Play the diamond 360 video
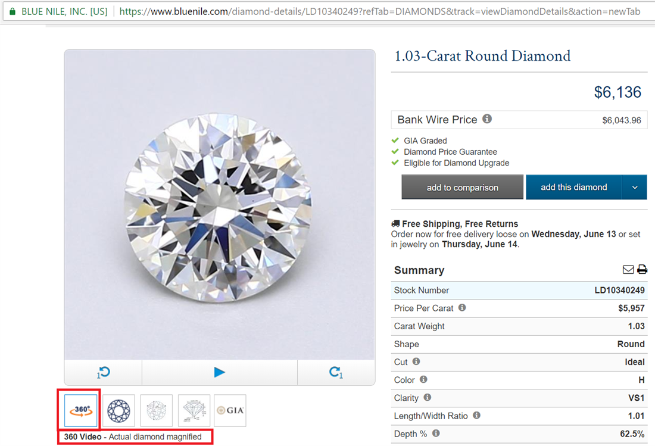The height and width of the screenshot is (446, 655). pyautogui.click(x=220, y=372)
